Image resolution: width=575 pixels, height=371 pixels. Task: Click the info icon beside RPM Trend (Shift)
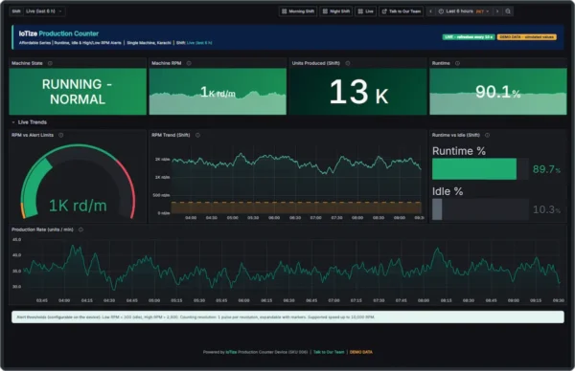click(197, 135)
